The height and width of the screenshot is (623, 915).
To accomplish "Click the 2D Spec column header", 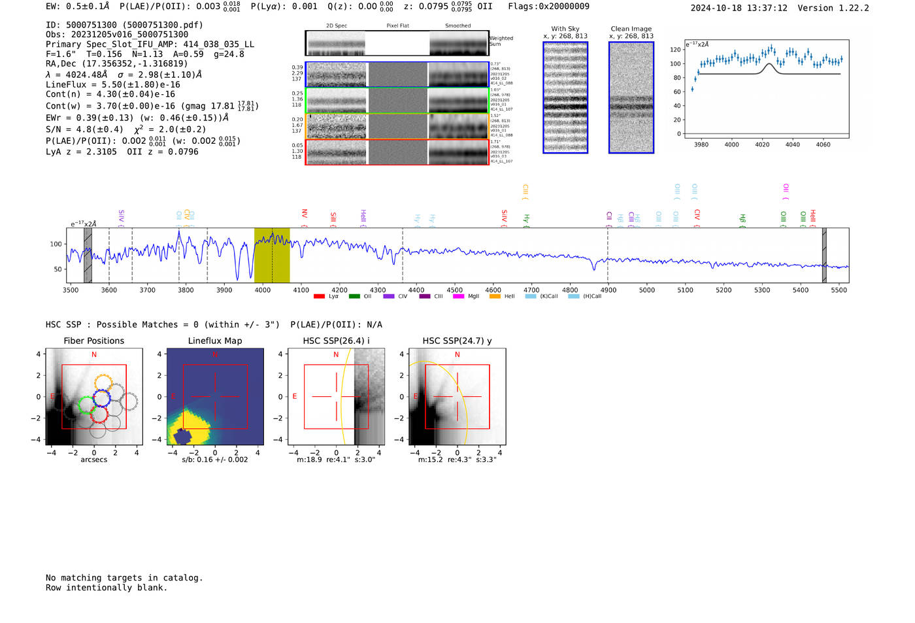I will click(336, 25).
